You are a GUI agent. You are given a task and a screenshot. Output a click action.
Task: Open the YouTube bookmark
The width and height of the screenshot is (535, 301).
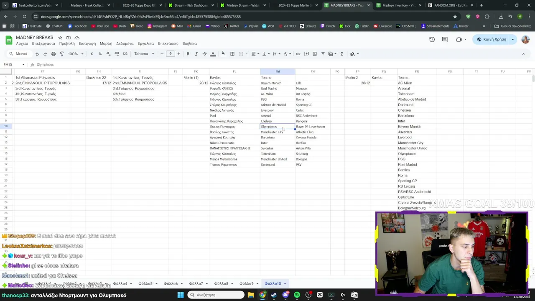(100, 26)
